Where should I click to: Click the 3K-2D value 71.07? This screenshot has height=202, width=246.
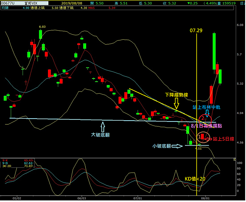(x=28, y=166)
